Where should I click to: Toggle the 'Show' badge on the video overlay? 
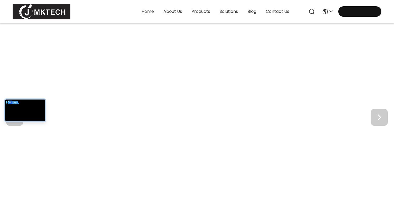(15, 103)
